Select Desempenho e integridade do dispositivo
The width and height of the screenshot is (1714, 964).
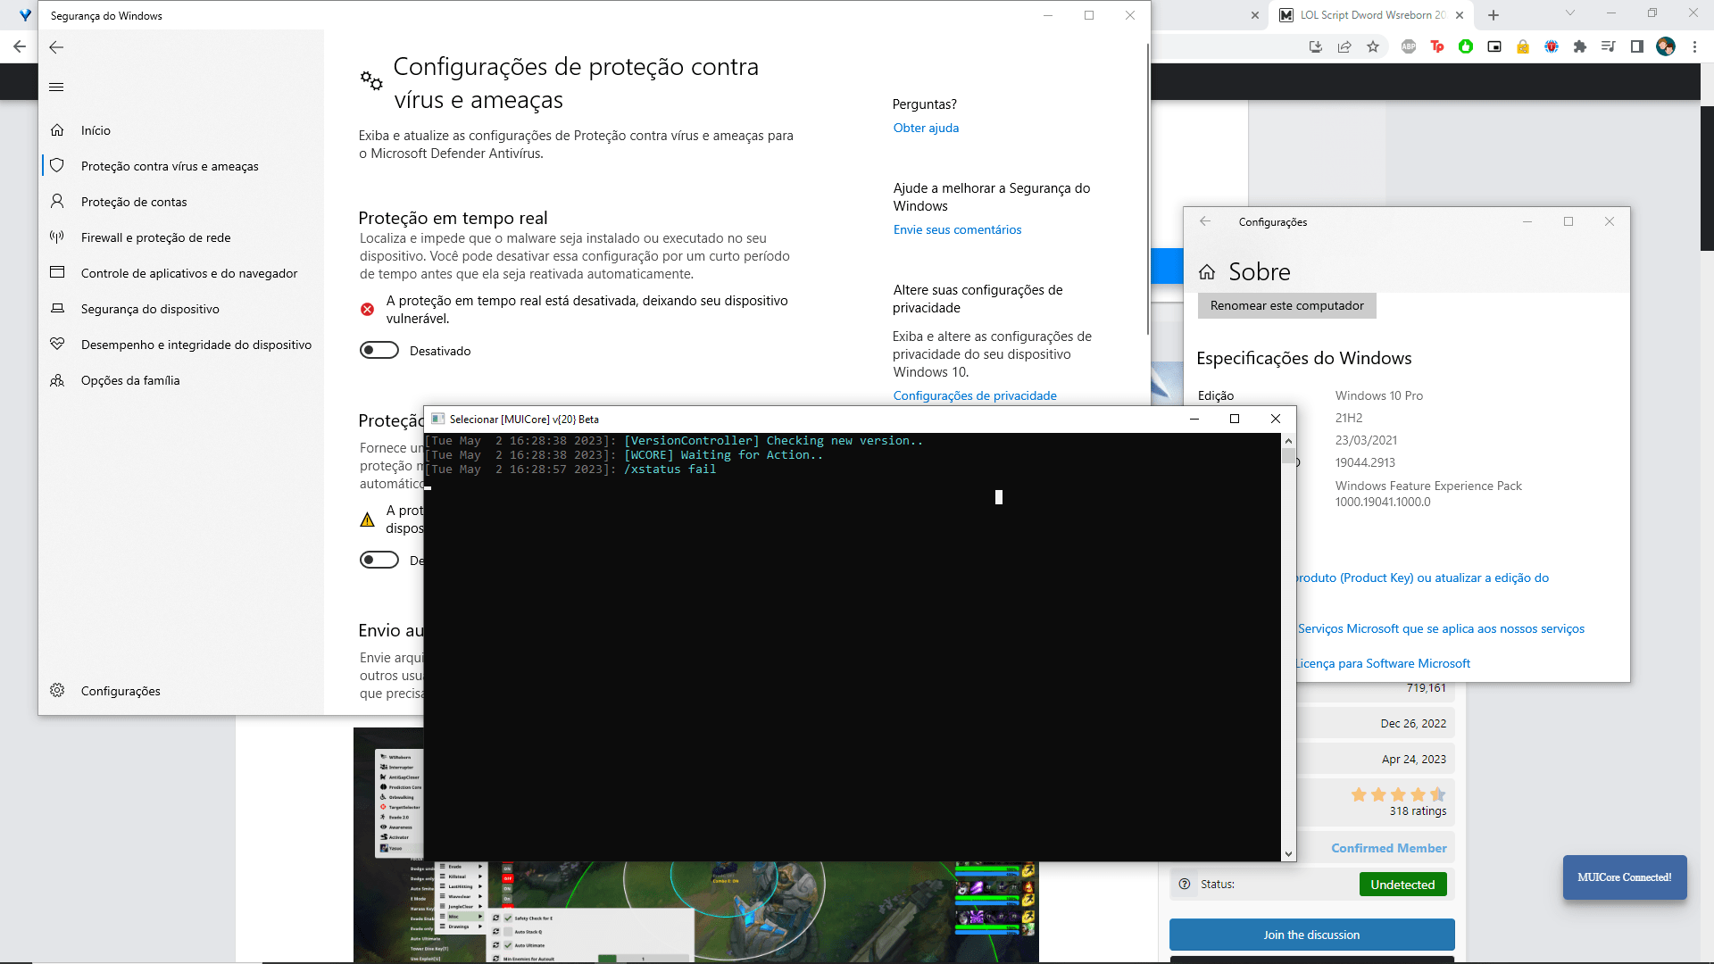coord(181,345)
